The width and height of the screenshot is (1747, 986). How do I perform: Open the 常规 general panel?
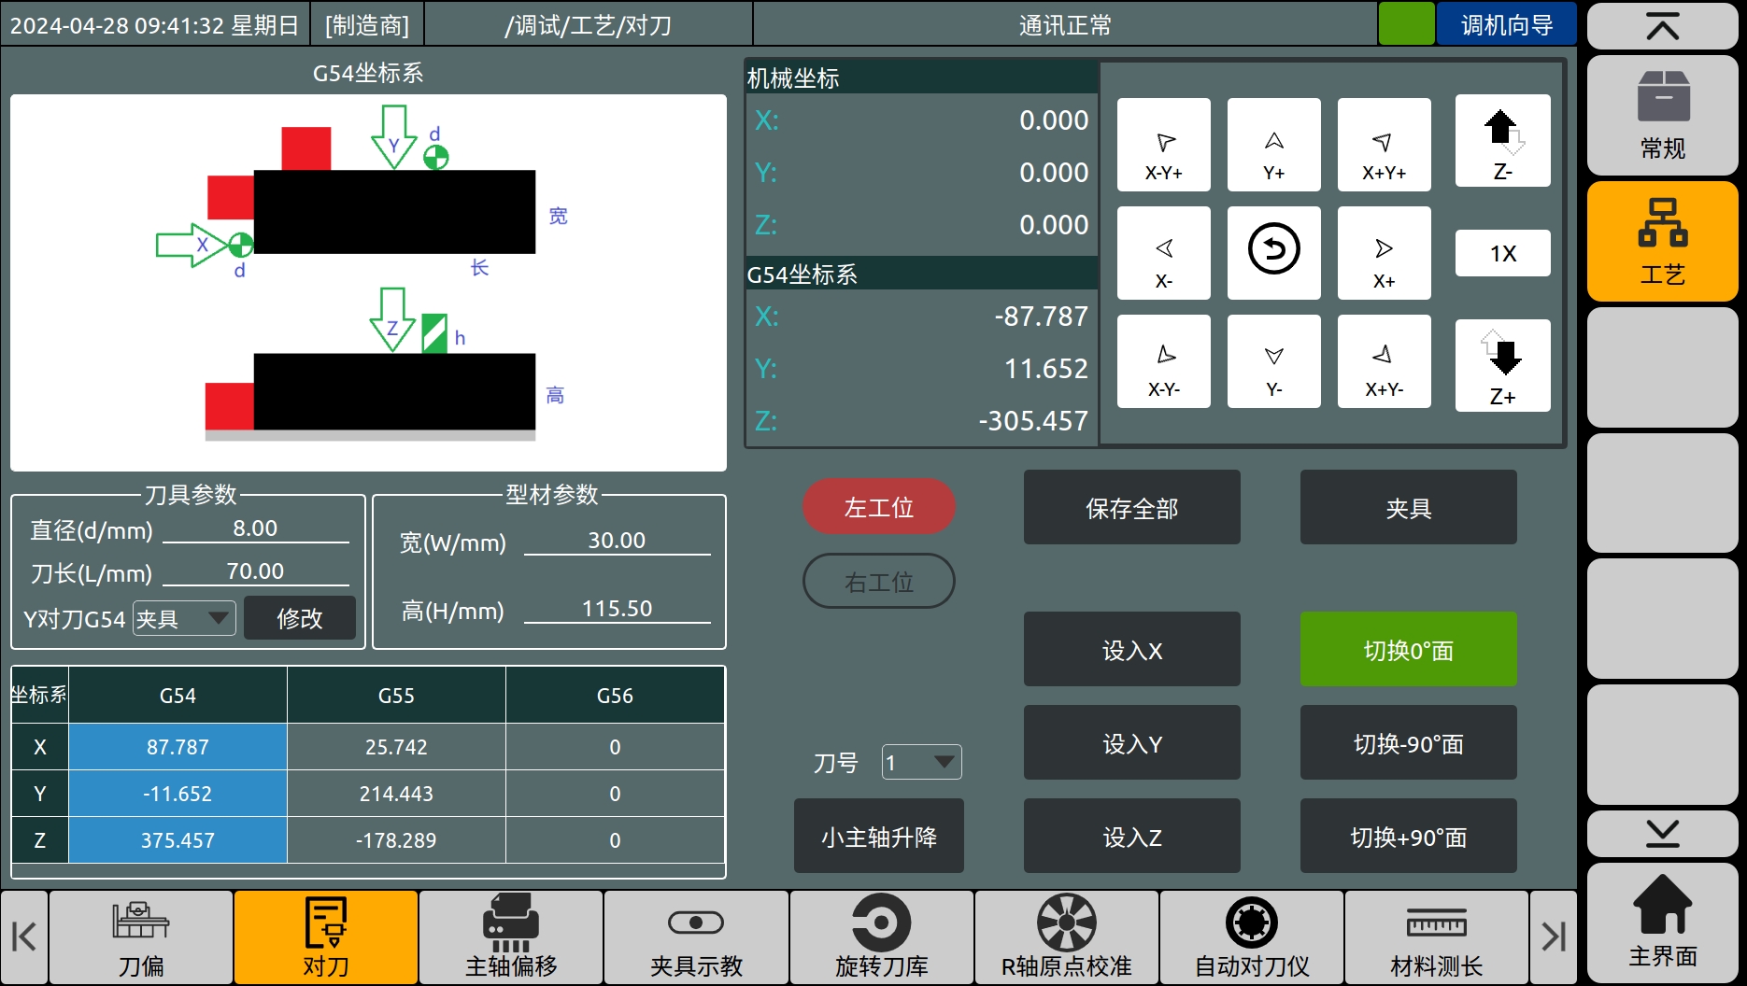point(1662,116)
